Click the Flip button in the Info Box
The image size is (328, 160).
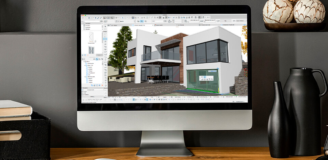click(225, 21)
